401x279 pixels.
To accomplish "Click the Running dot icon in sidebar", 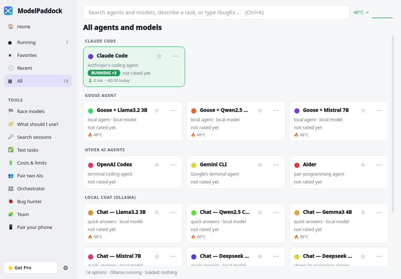I will [10, 43].
